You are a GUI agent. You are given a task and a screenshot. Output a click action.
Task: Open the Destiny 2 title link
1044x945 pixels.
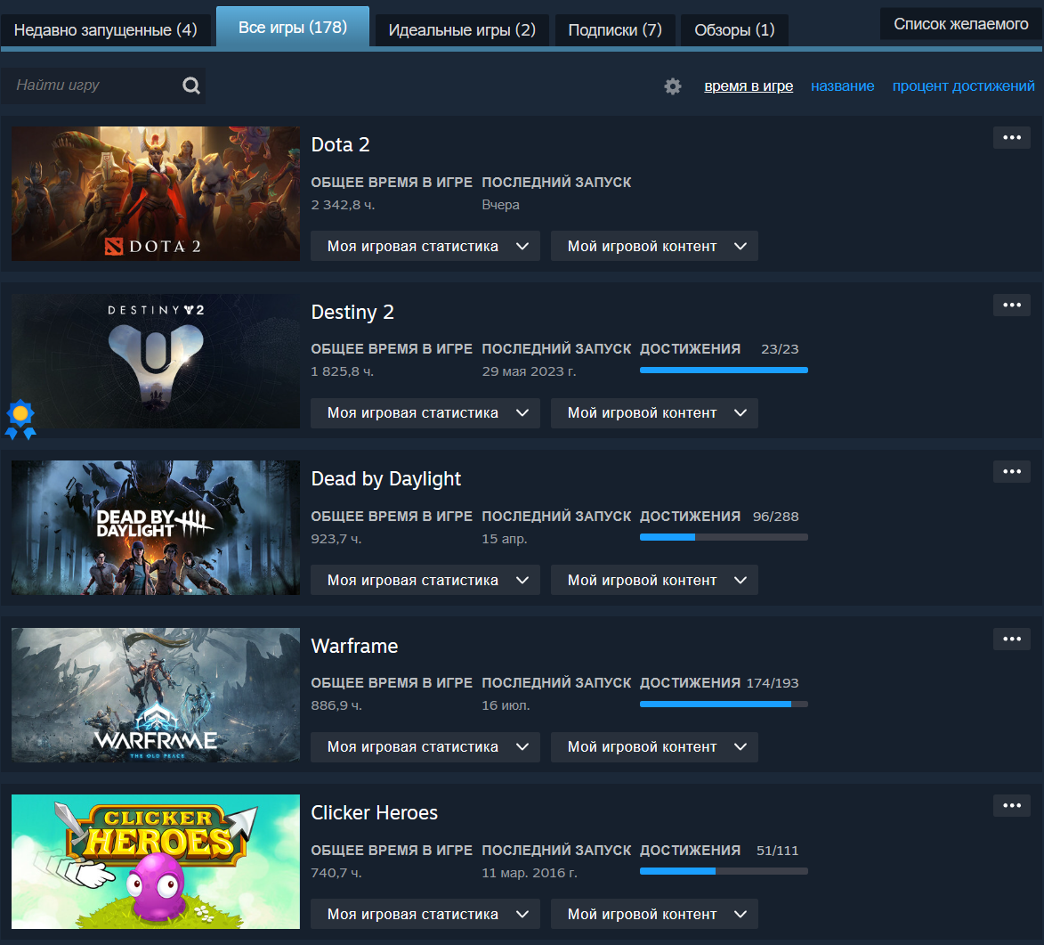tap(352, 312)
